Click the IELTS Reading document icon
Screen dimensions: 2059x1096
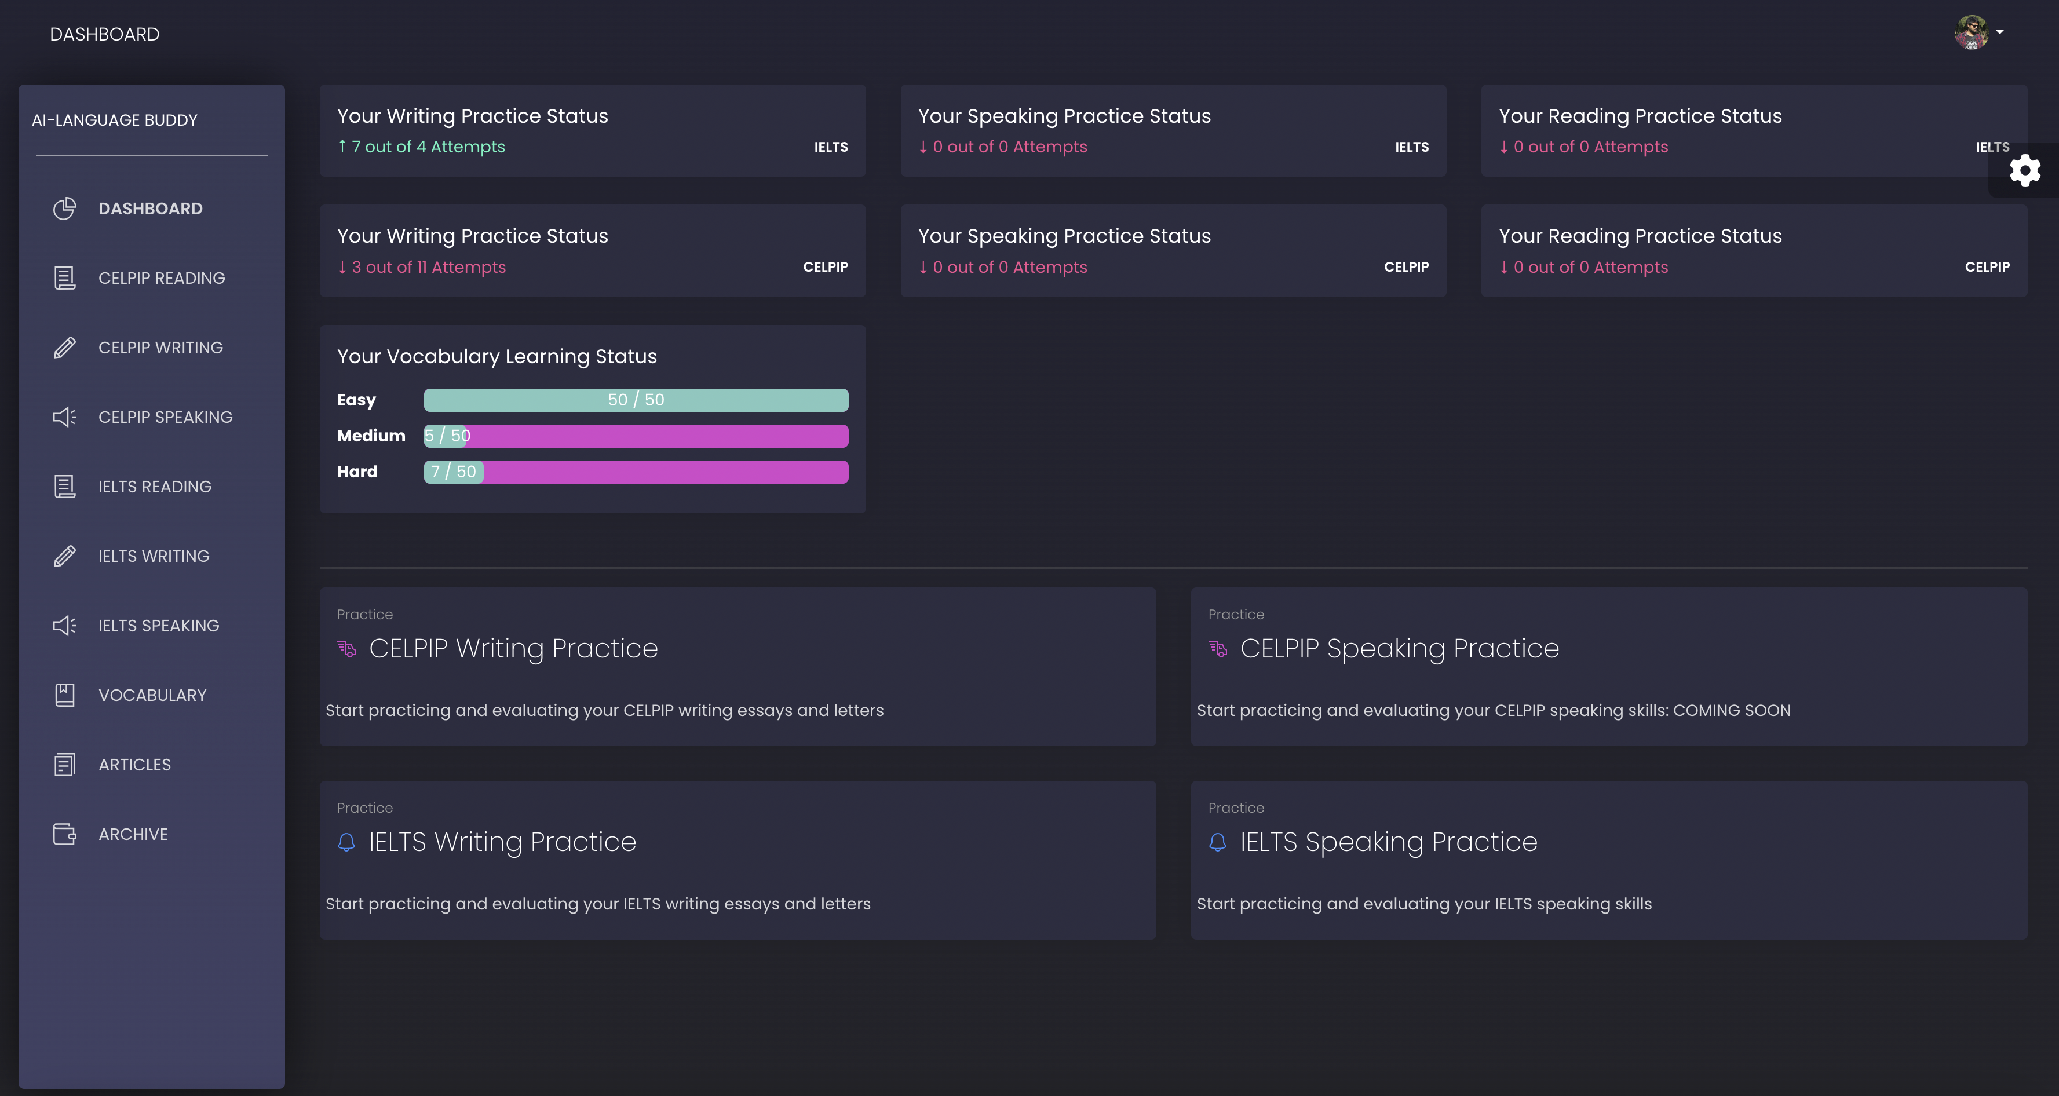65,487
